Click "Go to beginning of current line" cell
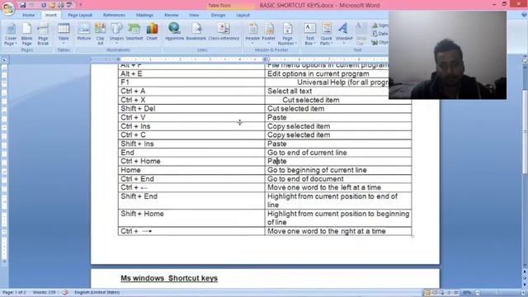The width and height of the screenshot is (528, 297). click(x=338, y=170)
